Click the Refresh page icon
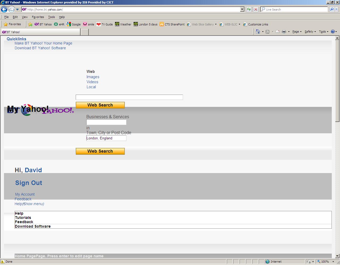 [x=249, y=10]
